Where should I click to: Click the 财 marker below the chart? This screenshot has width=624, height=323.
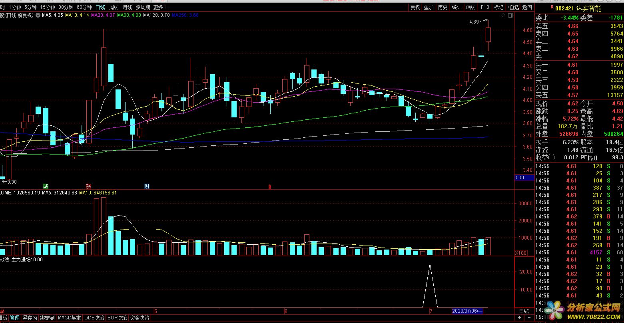(x=147, y=186)
